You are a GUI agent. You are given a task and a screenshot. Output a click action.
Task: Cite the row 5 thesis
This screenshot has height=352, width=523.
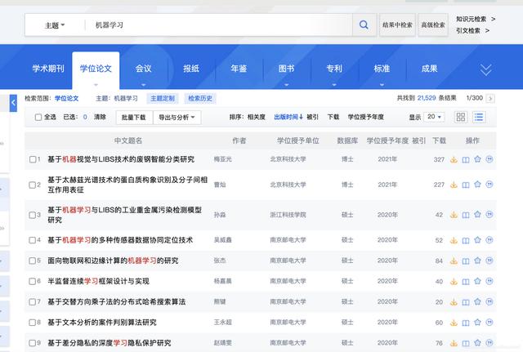click(489, 261)
